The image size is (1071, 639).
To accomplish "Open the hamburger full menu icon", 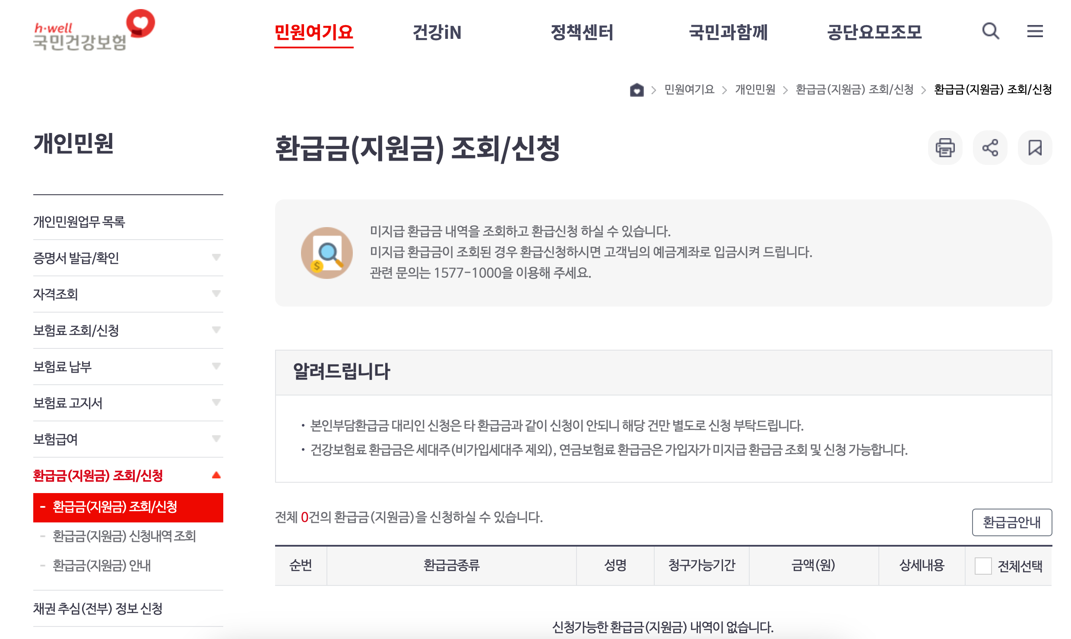I will (1035, 31).
